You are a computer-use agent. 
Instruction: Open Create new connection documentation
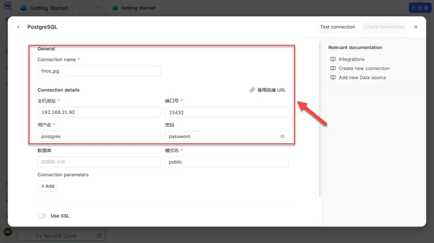[x=364, y=68]
